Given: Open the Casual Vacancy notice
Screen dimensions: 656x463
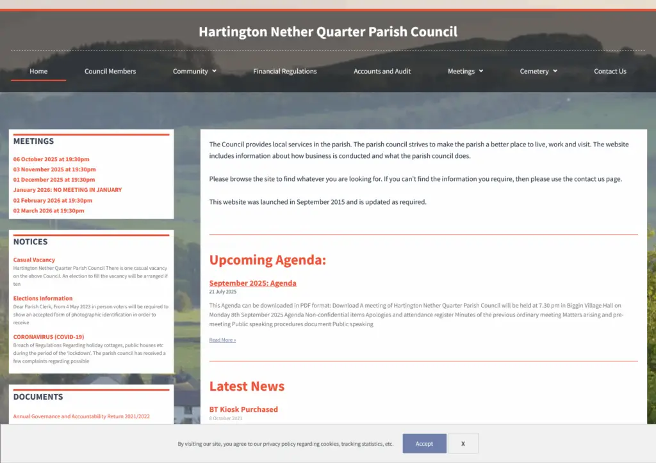Looking at the screenshot, I should point(34,260).
